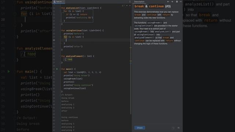Jump to previous highlighted problem arrow
235x132 pixels.
[127, 5]
